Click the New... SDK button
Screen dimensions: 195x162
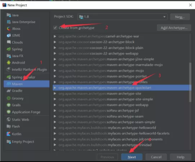180,17
